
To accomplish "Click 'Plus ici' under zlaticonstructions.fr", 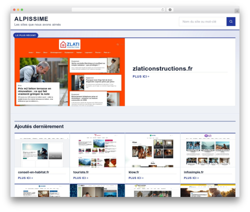I will pos(141,77).
